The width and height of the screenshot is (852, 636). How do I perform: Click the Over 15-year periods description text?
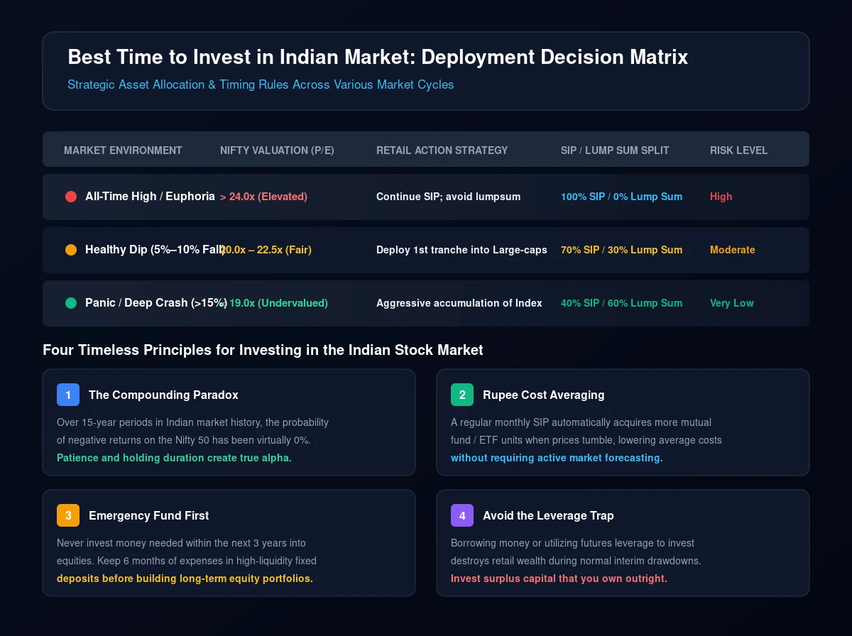pyautogui.click(x=192, y=432)
